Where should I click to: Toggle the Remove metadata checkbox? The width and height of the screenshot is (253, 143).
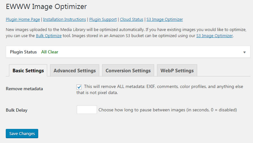coord(79,87)
